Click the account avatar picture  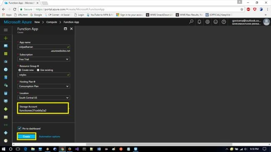[266, 22]
